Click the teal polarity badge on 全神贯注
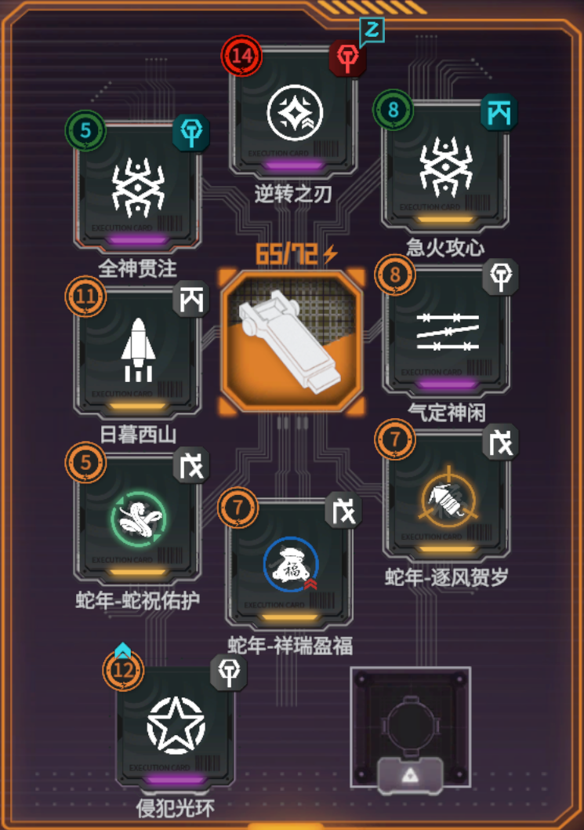584x830 pixels. point(191,133)
